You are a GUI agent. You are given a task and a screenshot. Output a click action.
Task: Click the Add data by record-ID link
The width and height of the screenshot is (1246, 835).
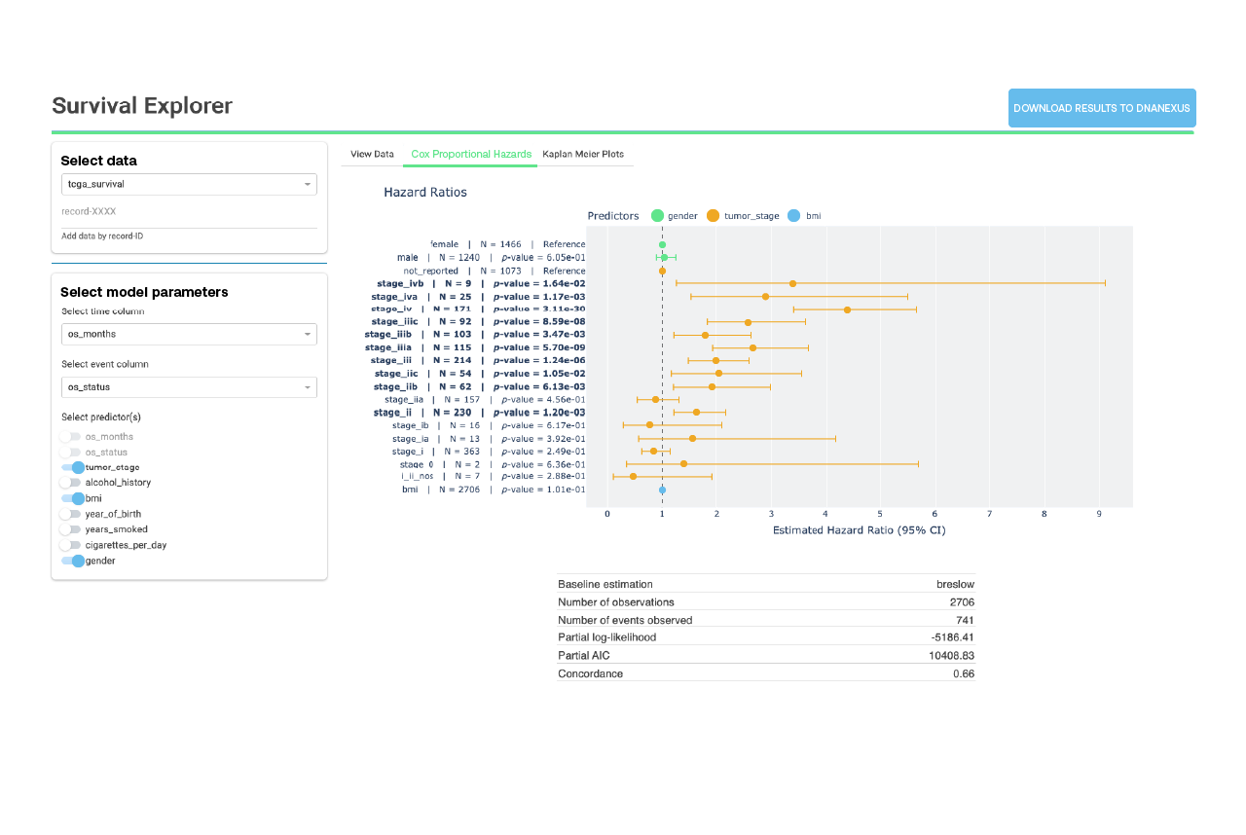[x=101, y=236]
